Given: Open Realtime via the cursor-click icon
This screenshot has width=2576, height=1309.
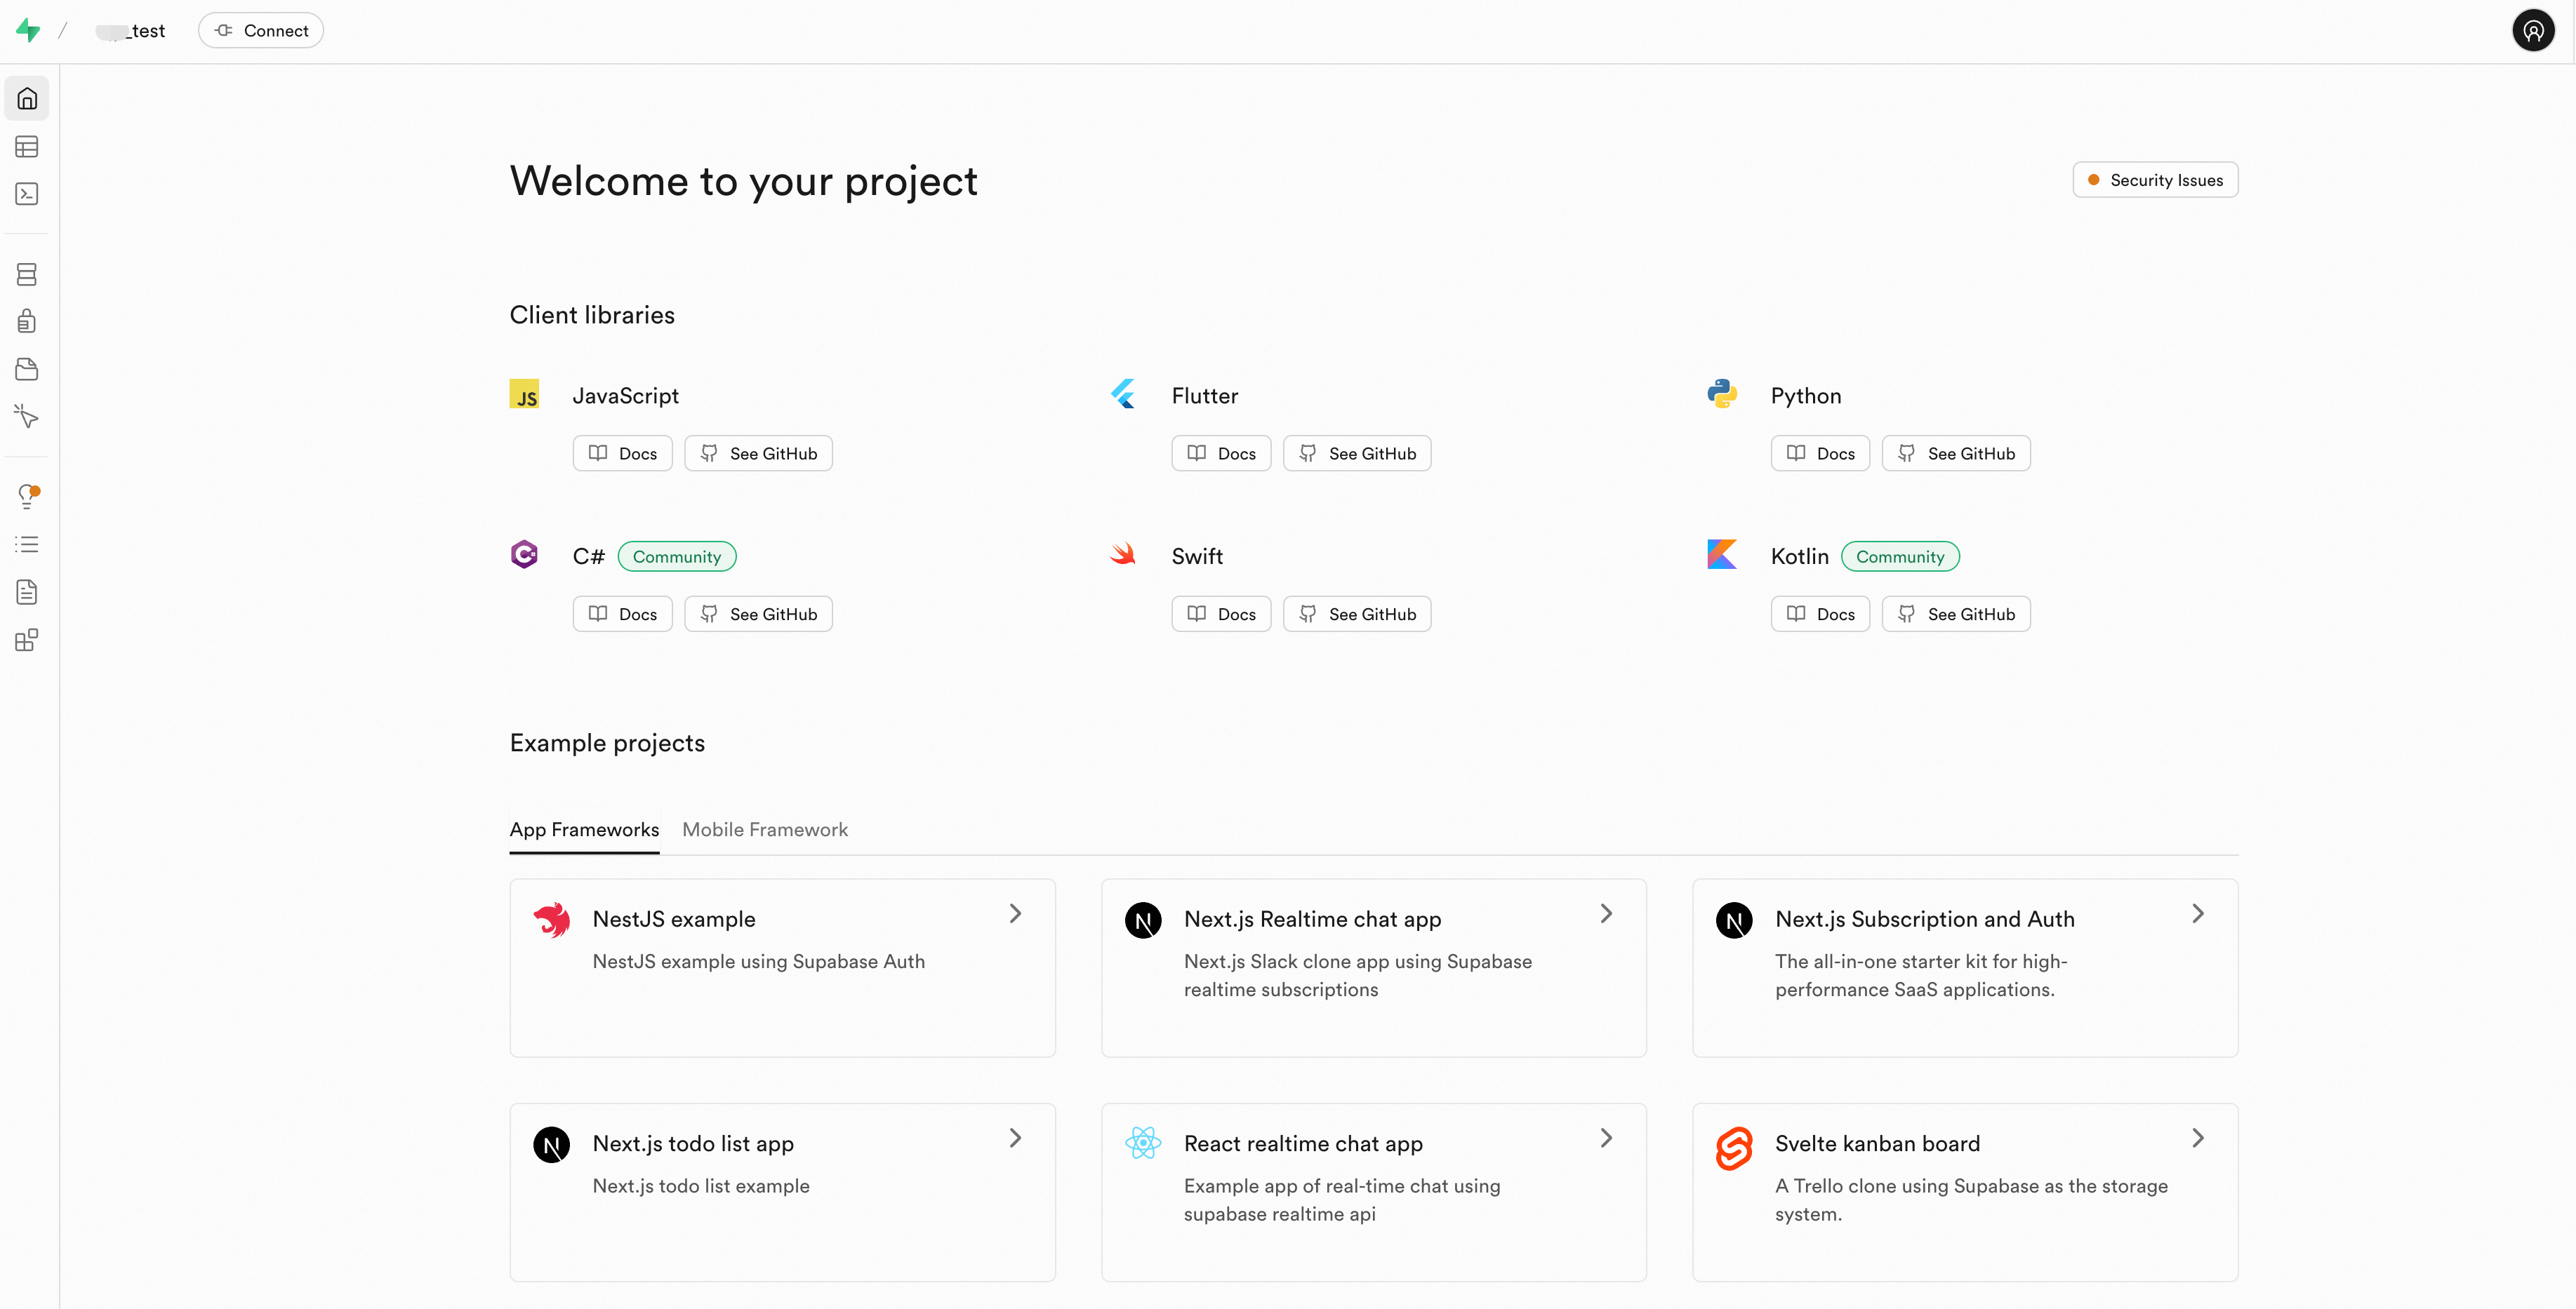Looking at the screenshot, I should [x=27, y=417].
